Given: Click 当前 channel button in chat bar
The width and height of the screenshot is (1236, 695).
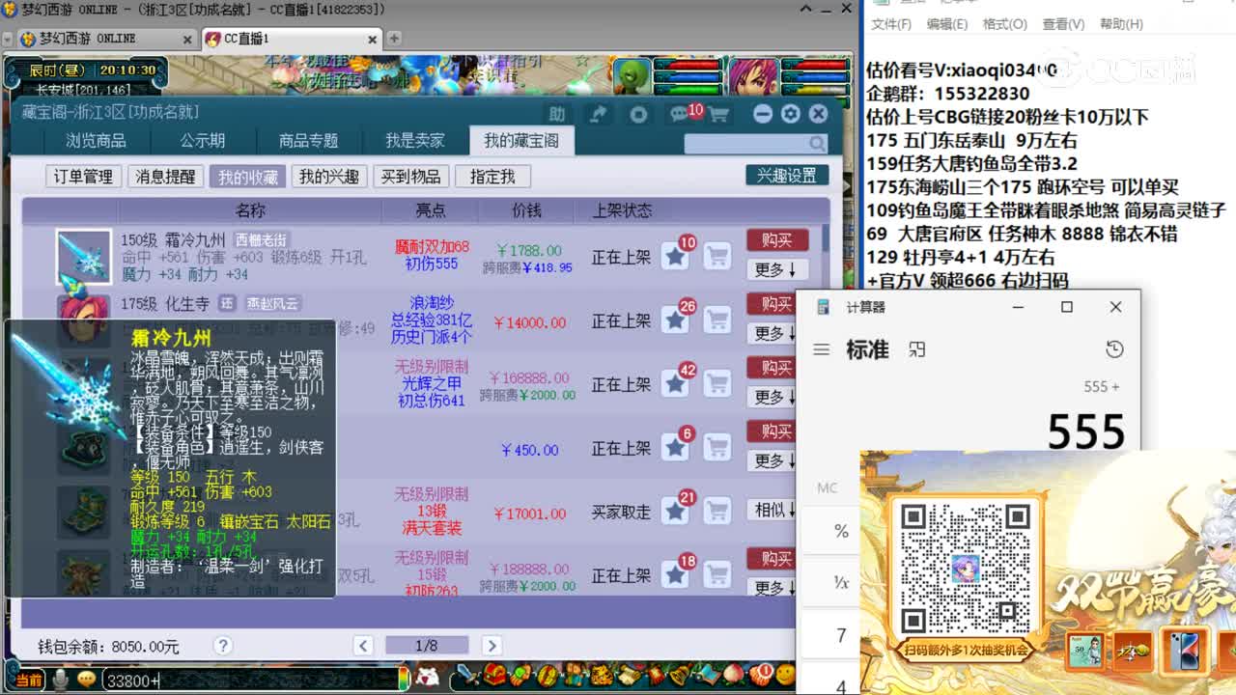Looking at the screenshot, I should click(29, 681).
